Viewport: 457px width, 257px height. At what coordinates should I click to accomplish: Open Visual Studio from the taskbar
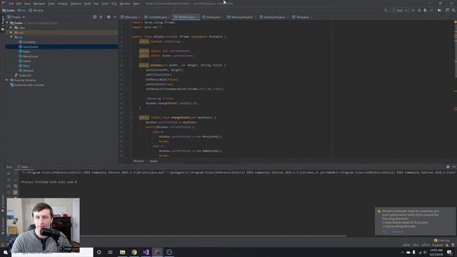click(146, 252)
